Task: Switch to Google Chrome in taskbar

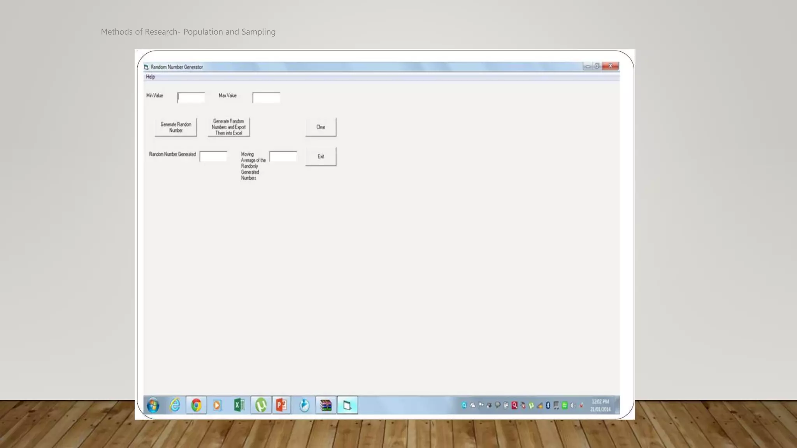Action: pos(196,405)
